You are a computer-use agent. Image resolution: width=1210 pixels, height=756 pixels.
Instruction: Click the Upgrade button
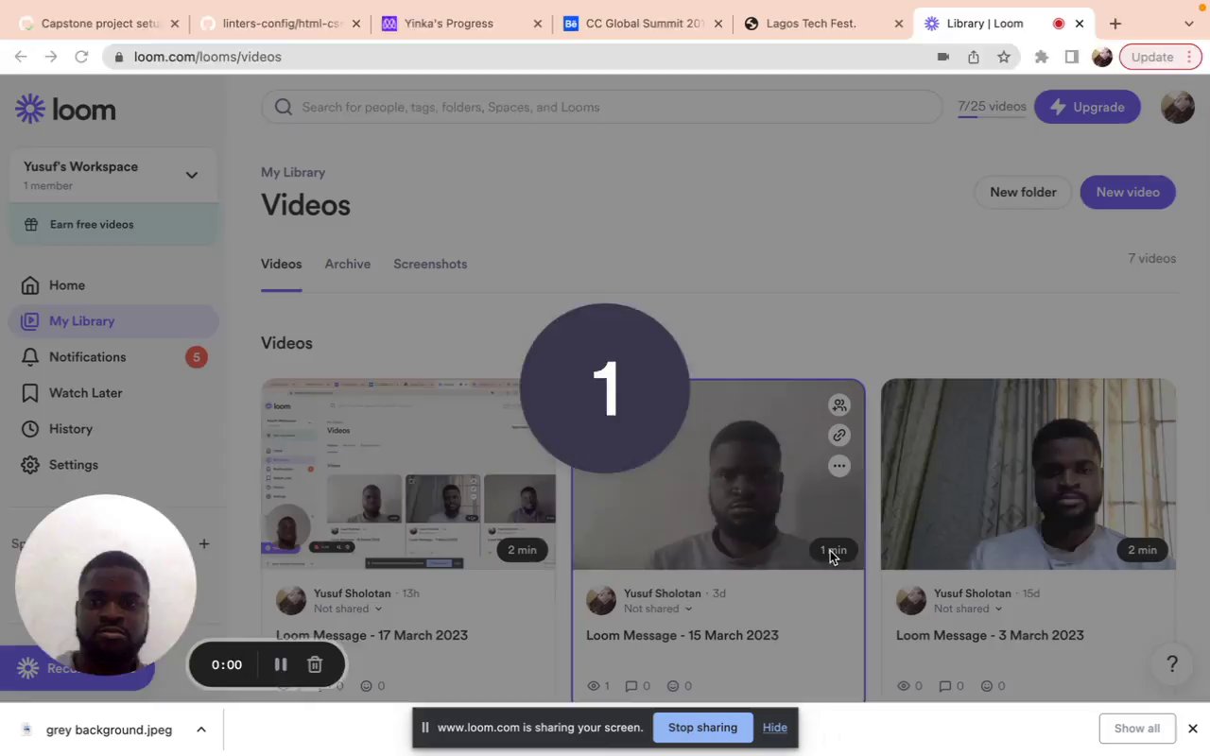(1087, 107)
